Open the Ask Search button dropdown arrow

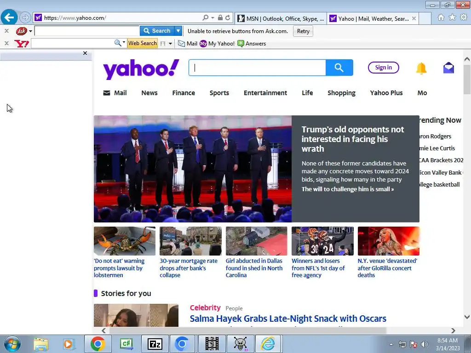click(178, 31)
